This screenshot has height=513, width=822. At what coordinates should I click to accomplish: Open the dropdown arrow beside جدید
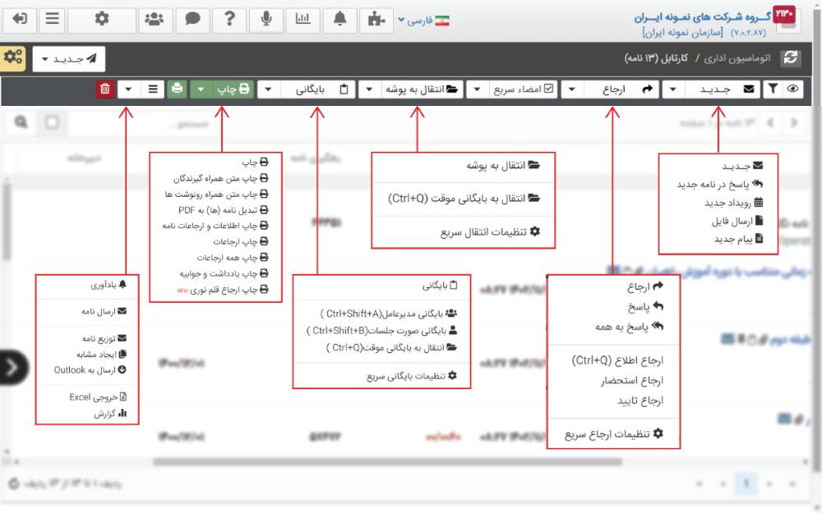click(x=672, y=89)
